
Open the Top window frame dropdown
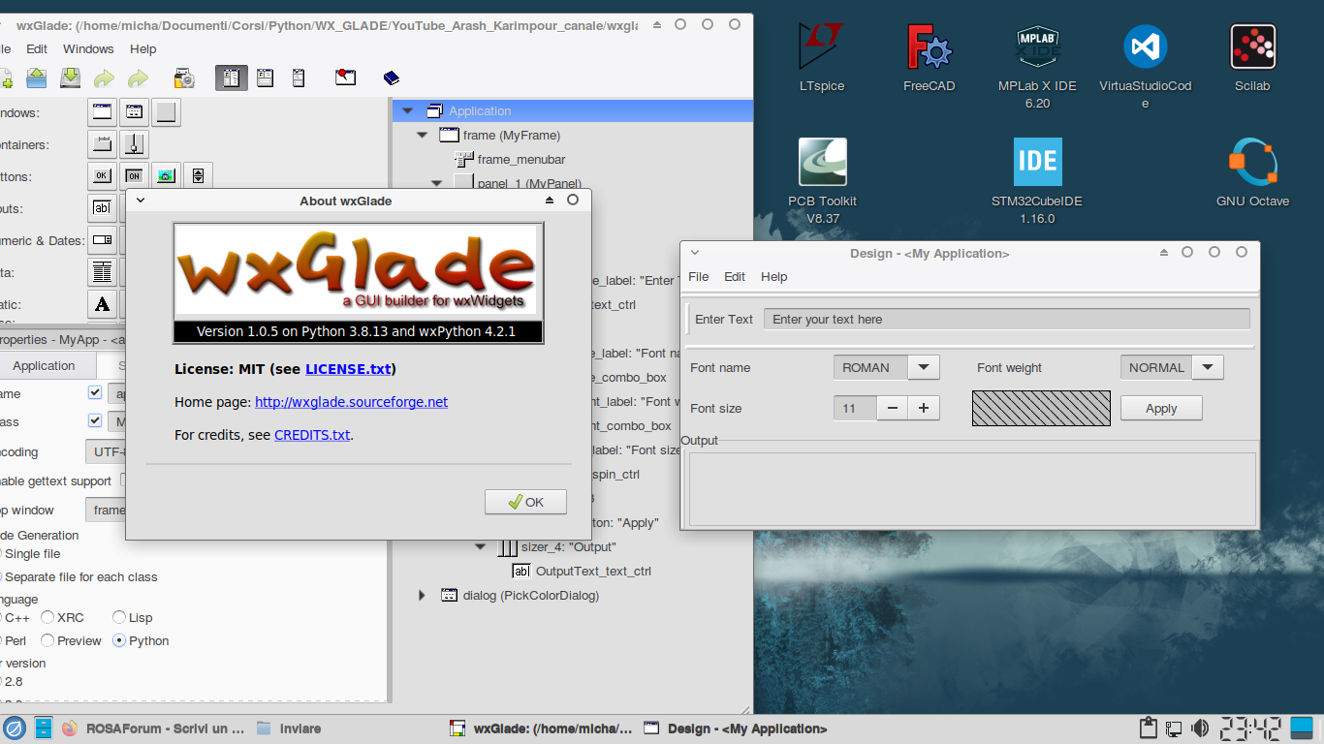point(107,511)
